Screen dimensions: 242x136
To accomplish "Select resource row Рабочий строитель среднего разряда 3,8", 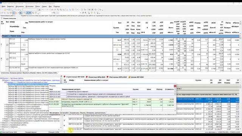I will [112, 99].
